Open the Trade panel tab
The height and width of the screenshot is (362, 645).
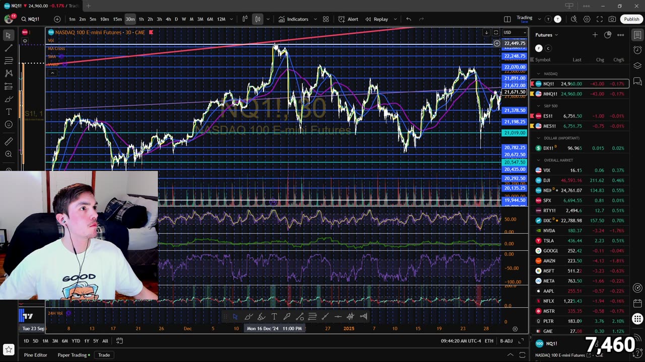pyautogui.click(x=104, y=355)
